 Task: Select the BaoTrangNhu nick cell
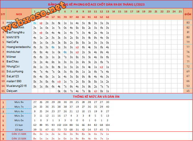pos(19,32)
